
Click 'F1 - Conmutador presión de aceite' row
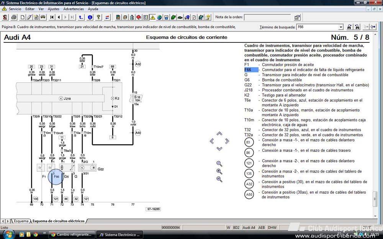point(279,65)
